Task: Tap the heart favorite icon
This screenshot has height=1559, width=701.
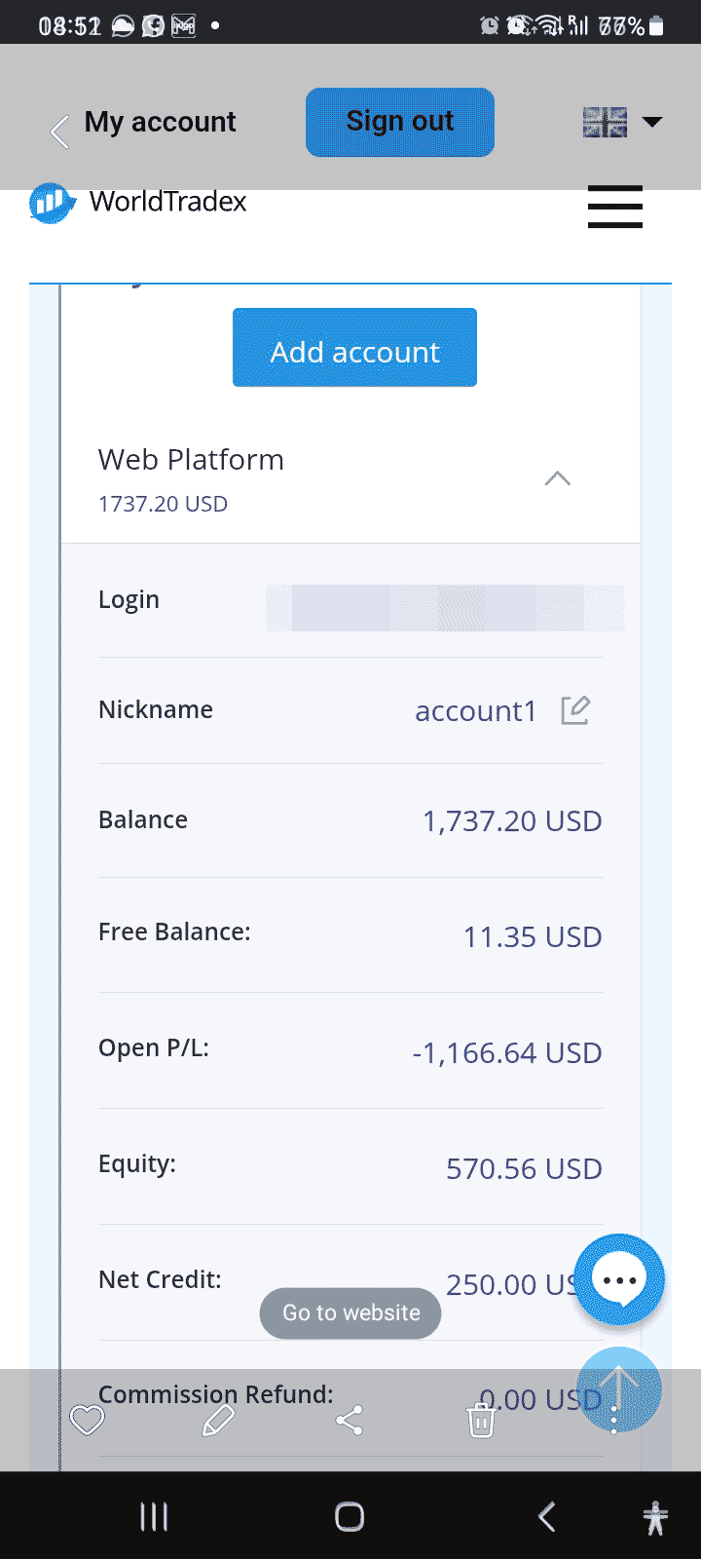Action: 87,1421
